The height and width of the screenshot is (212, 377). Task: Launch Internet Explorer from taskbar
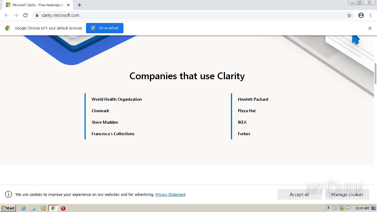[x=23, y=208]
